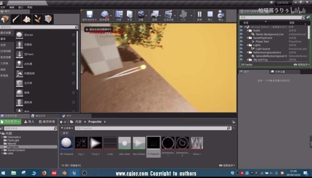Open the Blueprints dropdown arrow
312x178 pixels.
pyautogui.click(x=160, y=15)
